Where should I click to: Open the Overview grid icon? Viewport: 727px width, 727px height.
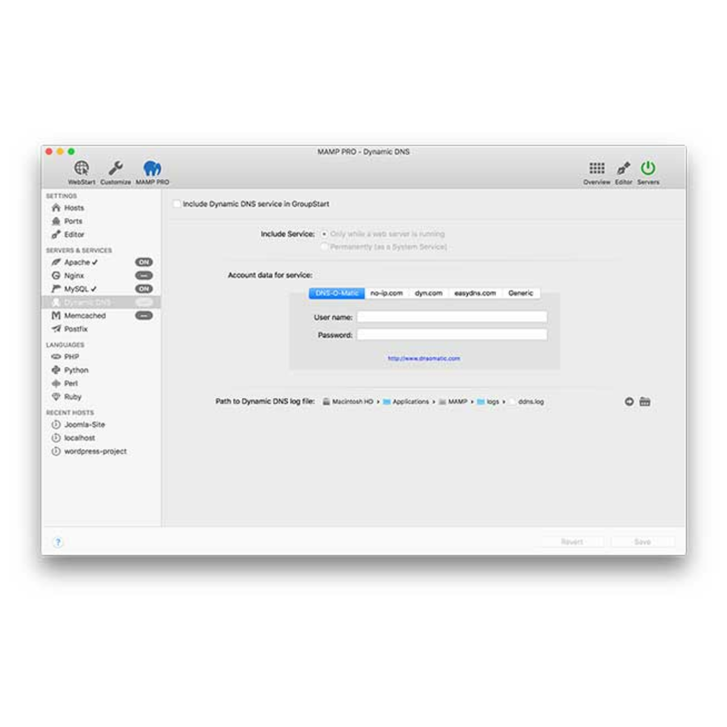(596, 172)
